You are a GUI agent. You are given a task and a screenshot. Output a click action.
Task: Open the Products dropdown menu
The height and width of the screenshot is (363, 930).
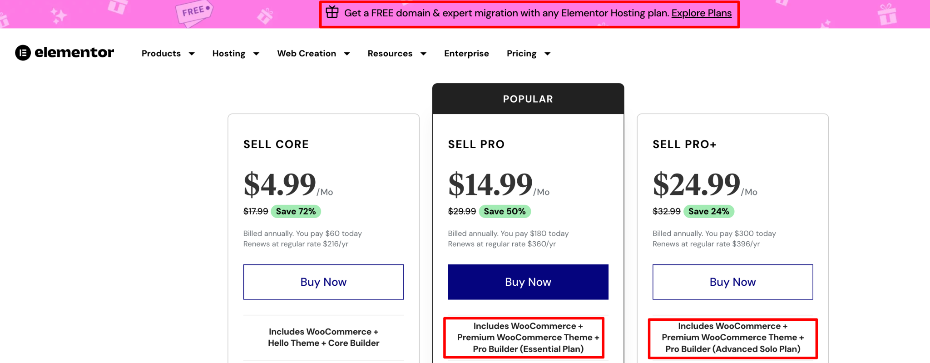click(168, 53)
